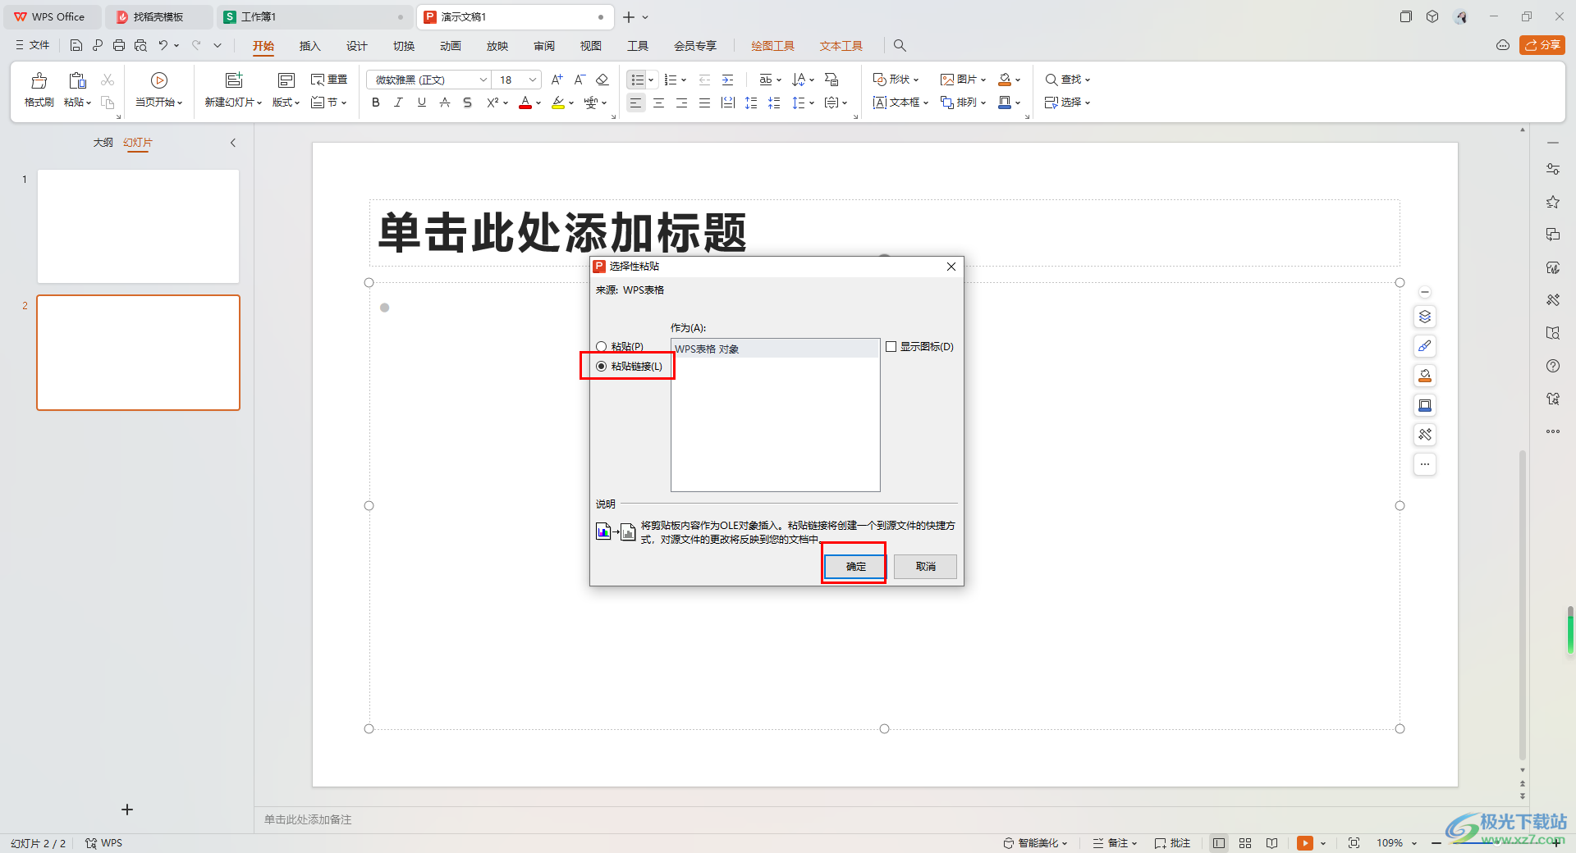
Task: Start slideshow with orange play button
Action: coord(1304,843)
